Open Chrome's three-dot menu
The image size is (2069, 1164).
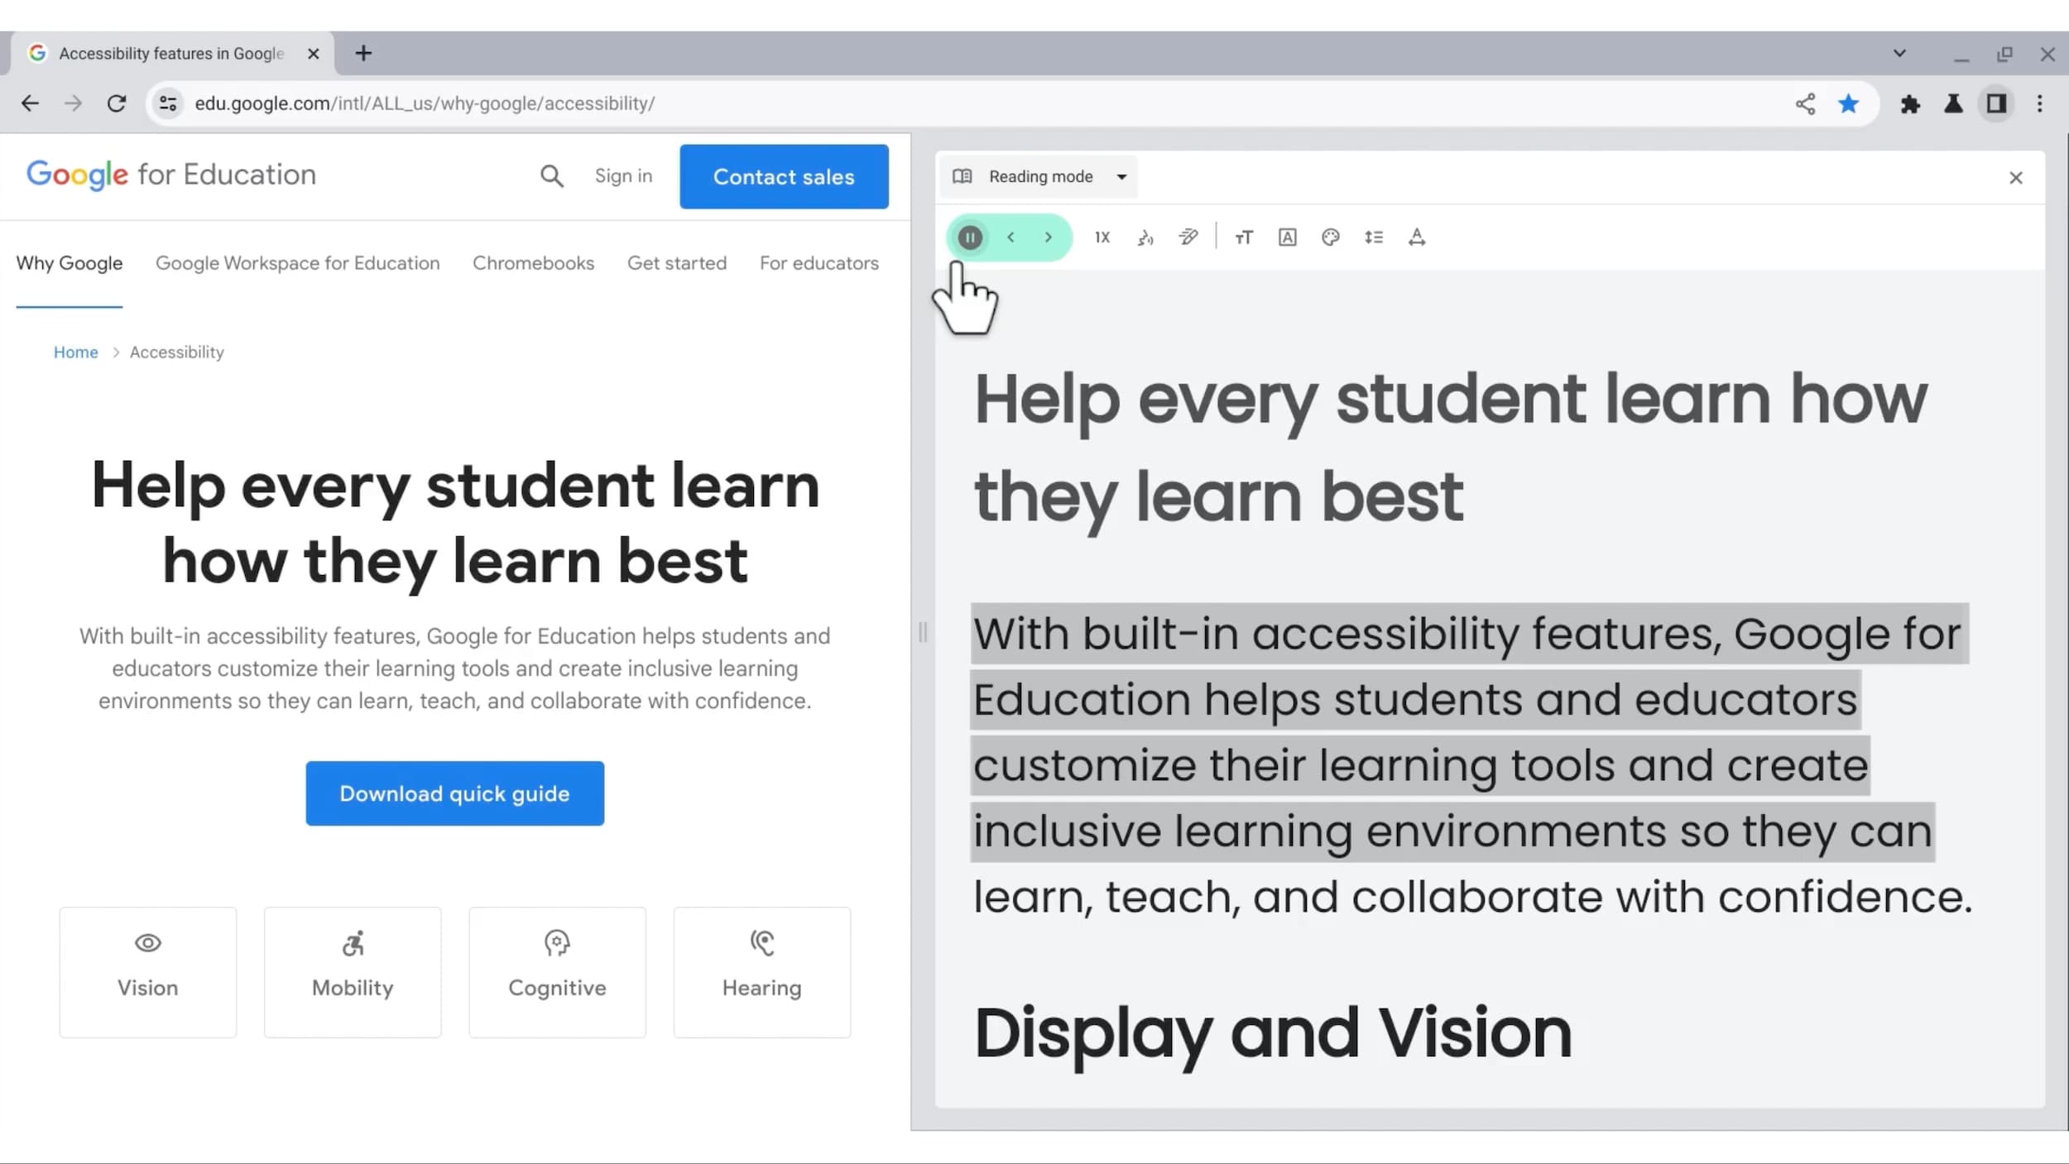[x=2041, y=103]
